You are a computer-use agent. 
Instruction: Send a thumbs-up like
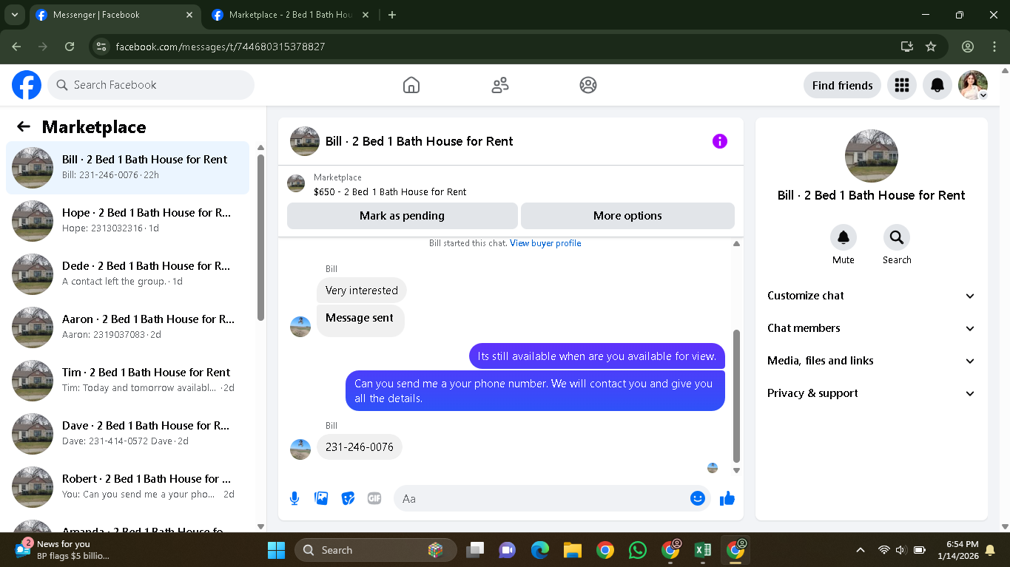point(727,498)
